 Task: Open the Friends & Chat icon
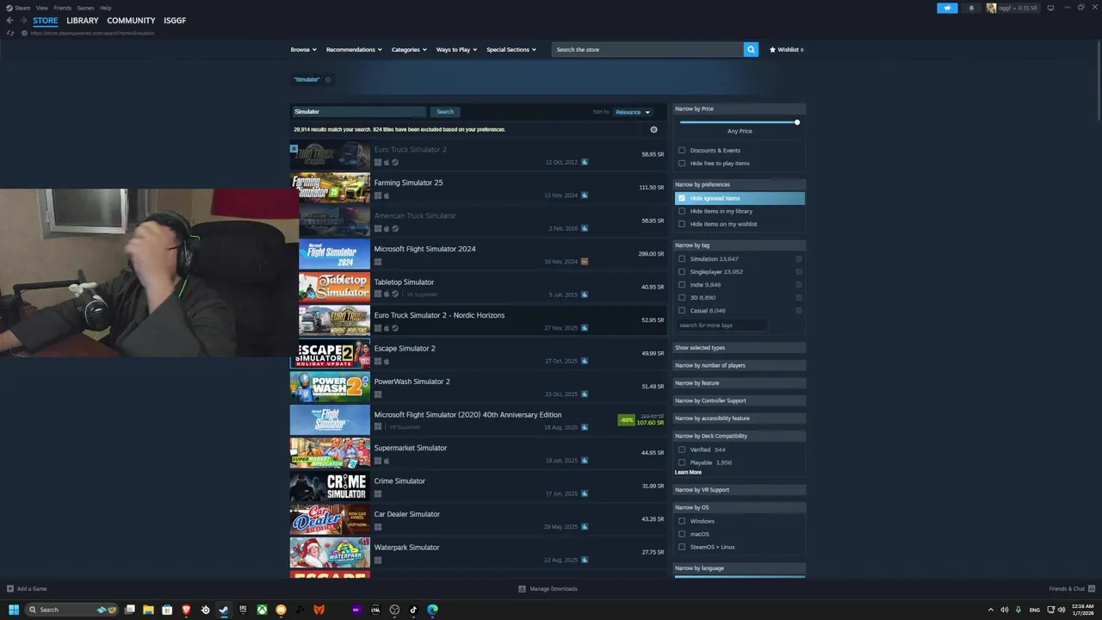(x=1090, y=589)
